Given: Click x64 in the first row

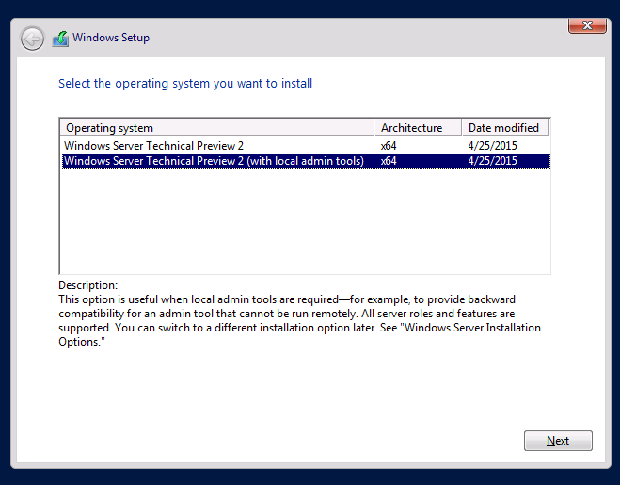Looking at the screenshot, I should point(389,146).
